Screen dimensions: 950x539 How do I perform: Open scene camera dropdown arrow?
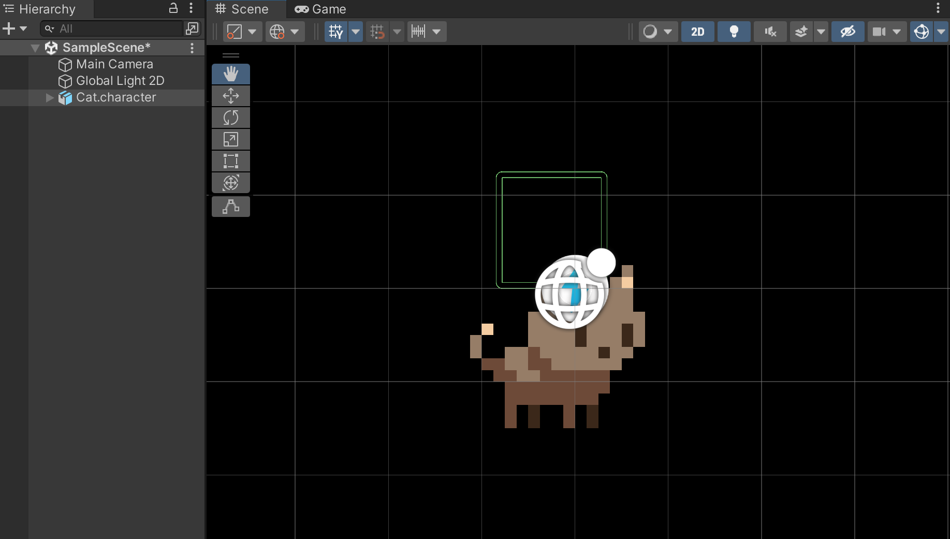897,32
